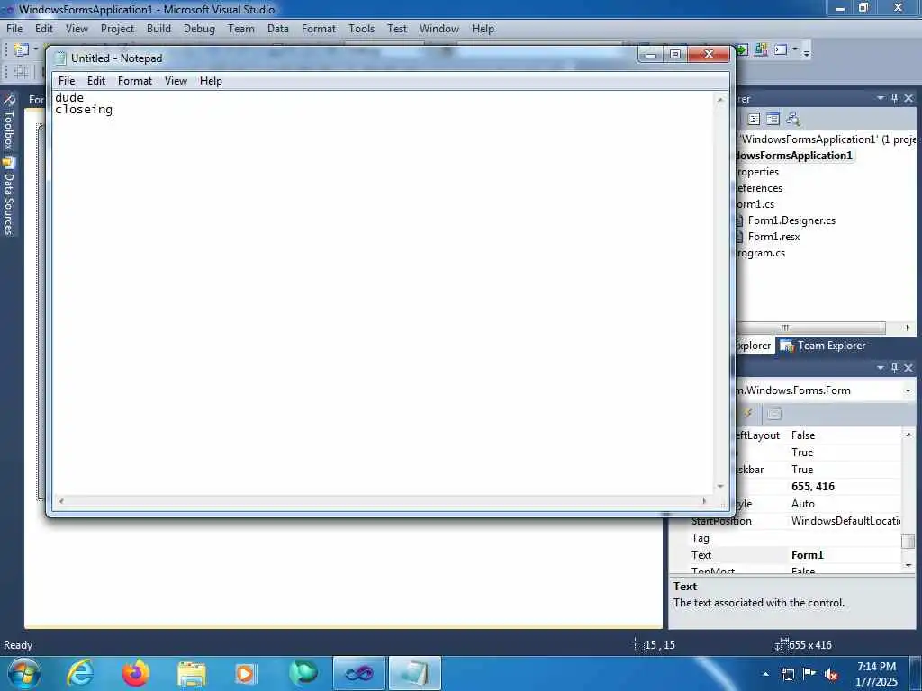Open dropdown next to command window icon

pos(795,50)
